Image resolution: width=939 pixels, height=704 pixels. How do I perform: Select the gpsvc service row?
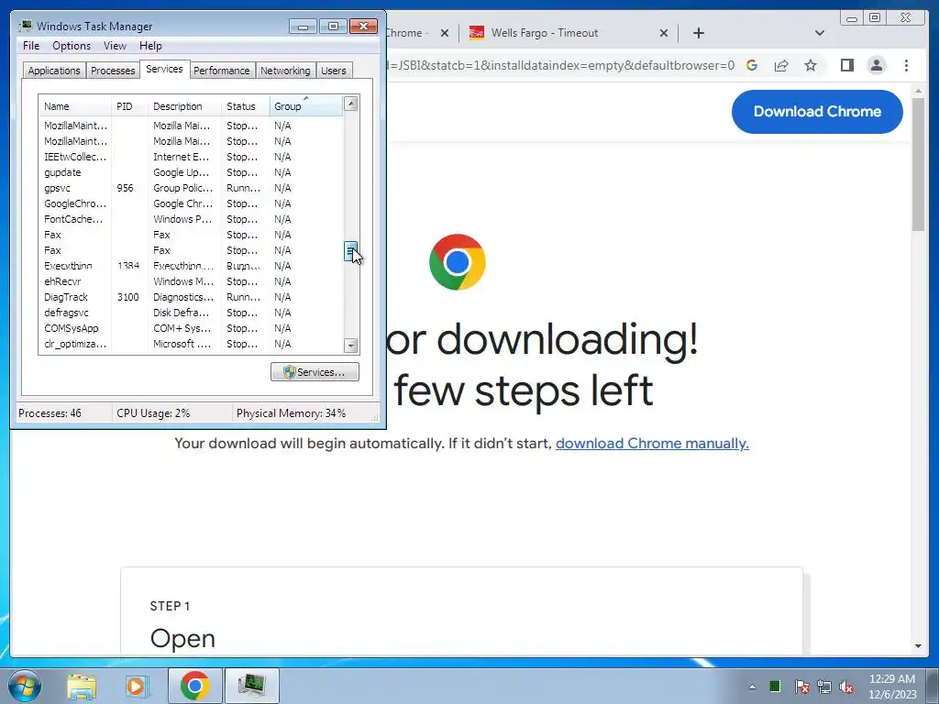[x=191, y=188]
